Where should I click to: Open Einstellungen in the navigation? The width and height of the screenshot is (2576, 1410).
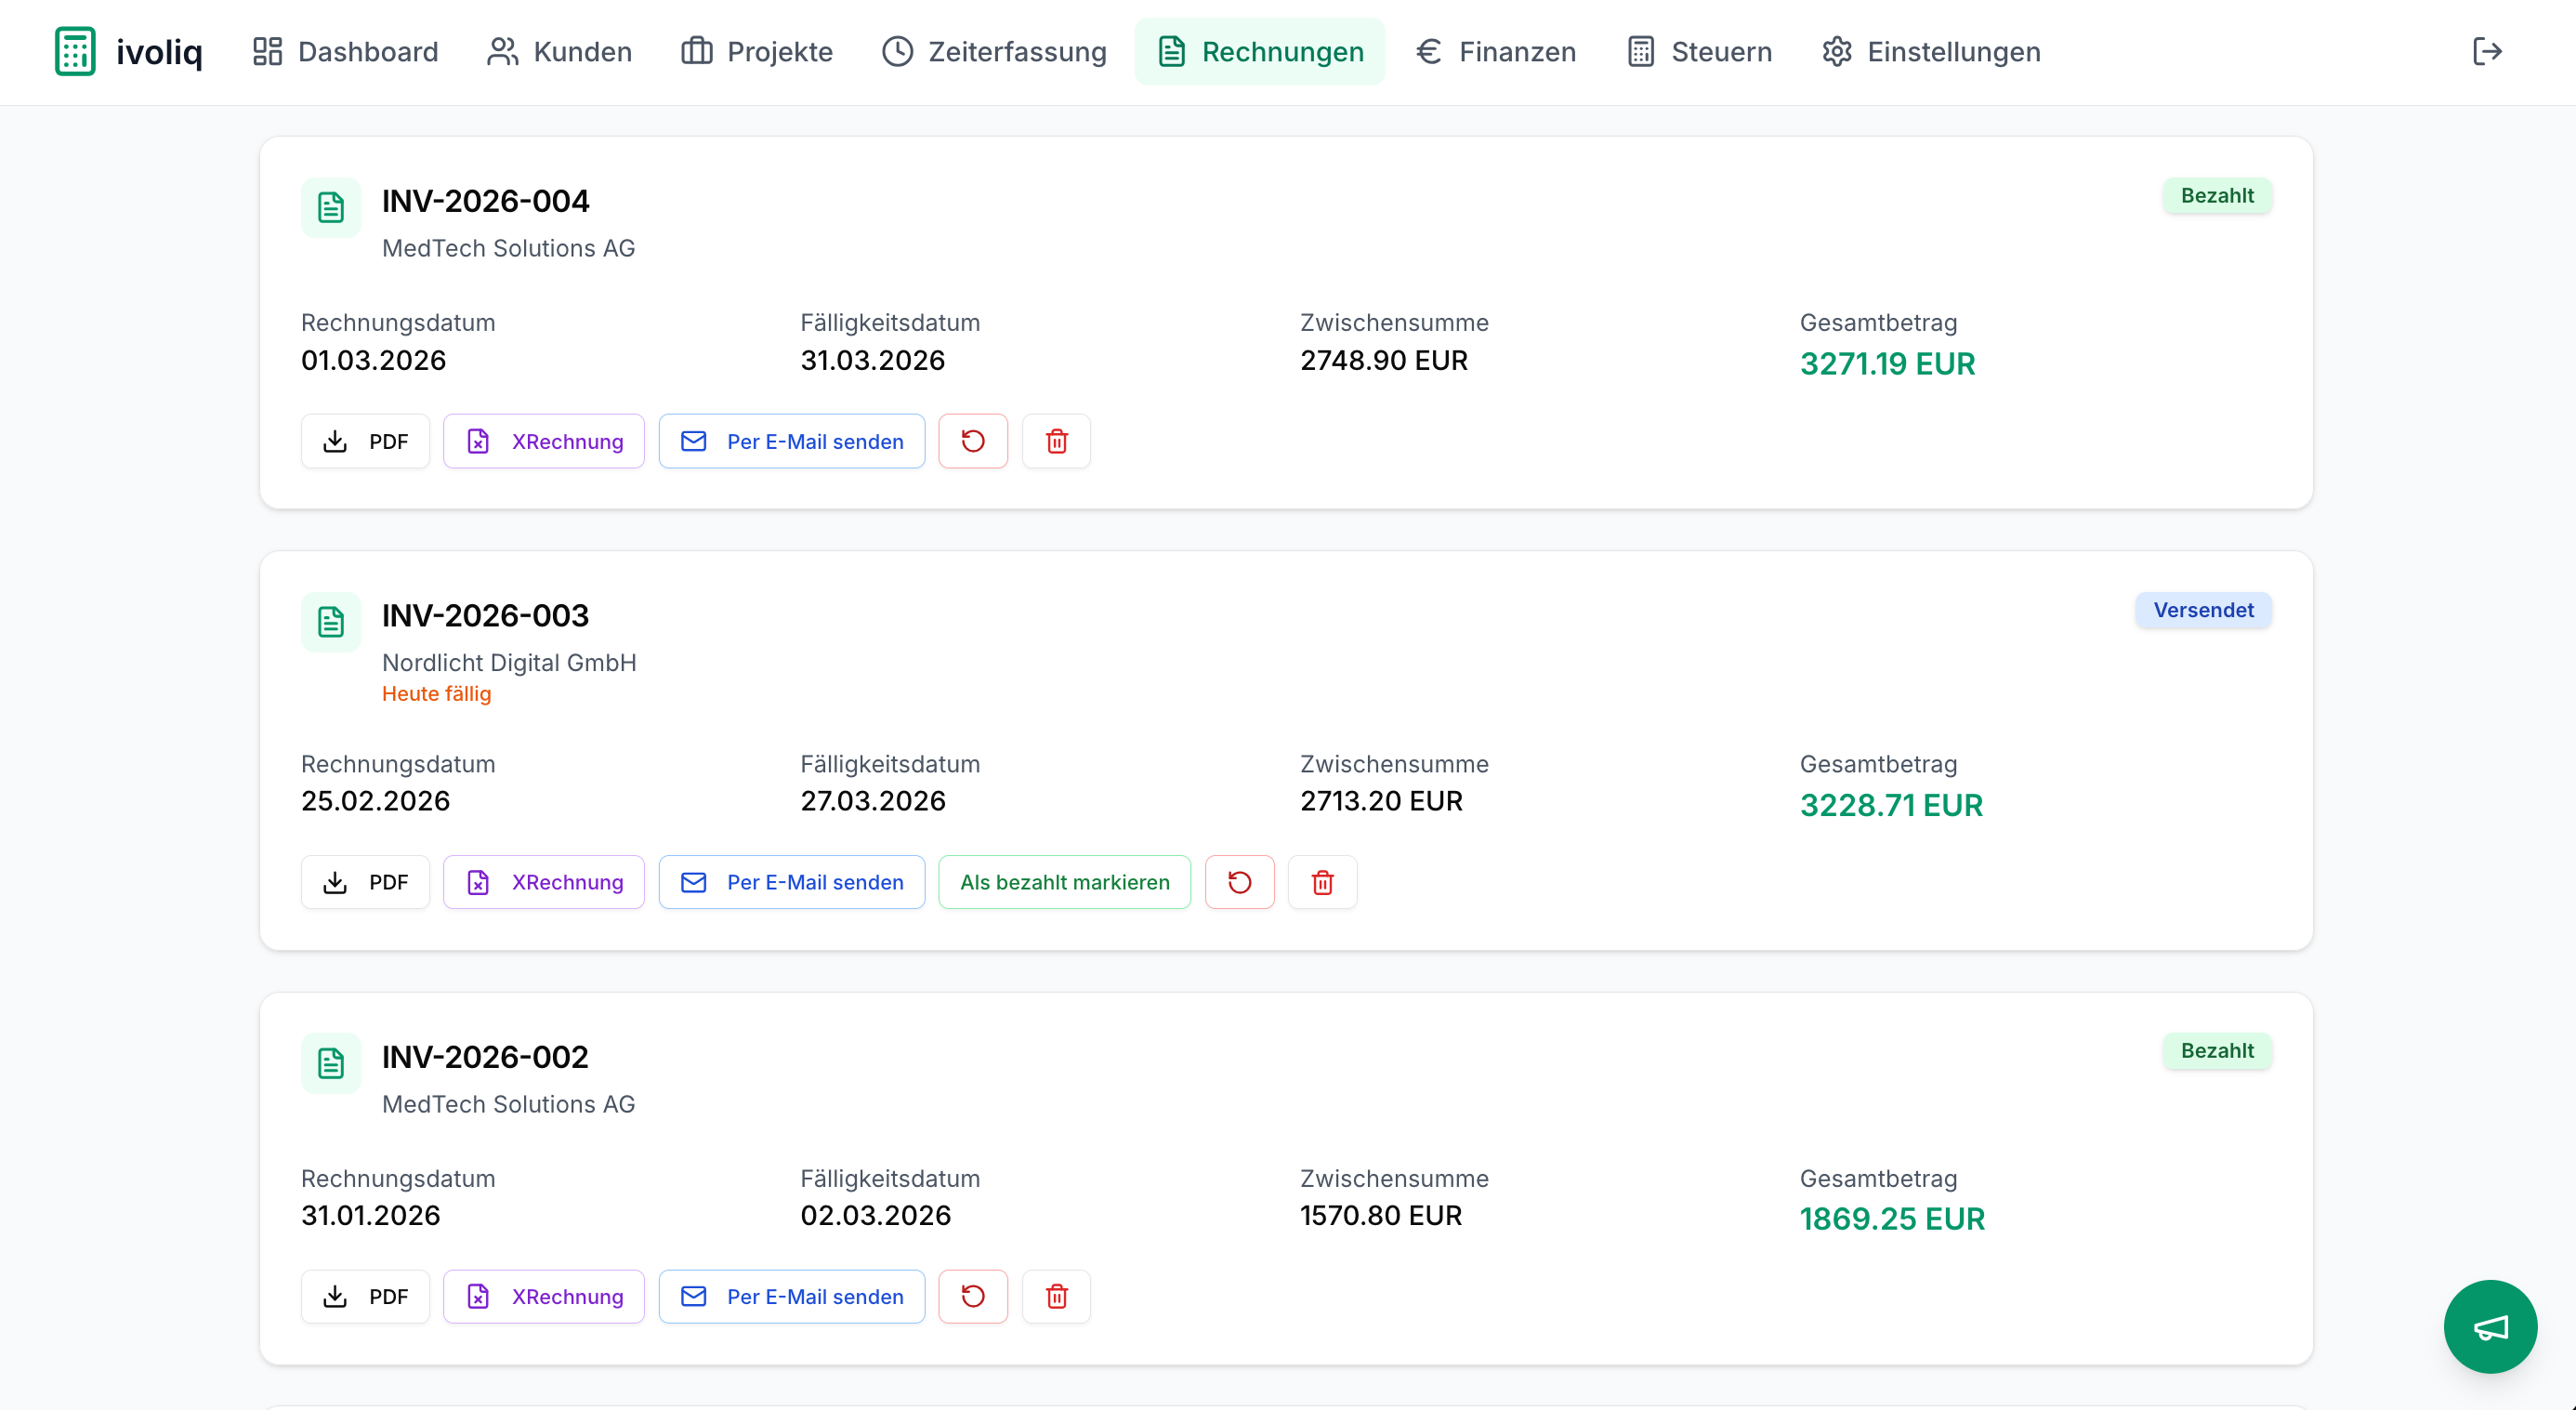coord(1931,51)
